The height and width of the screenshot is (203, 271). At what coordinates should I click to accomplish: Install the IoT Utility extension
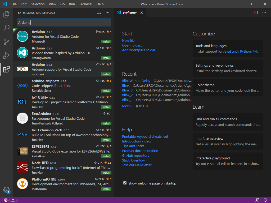click(106, 107)
